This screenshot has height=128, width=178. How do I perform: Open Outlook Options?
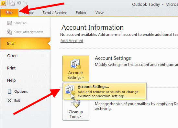pos(21,91)
